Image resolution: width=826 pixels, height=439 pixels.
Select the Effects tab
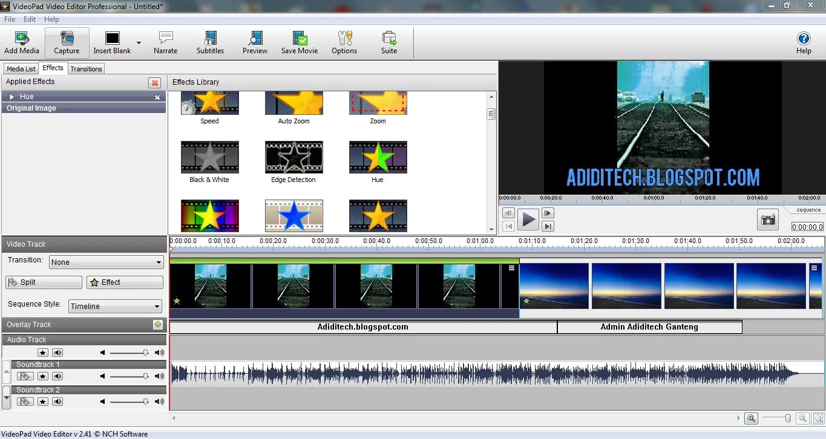tap(53, 68)
